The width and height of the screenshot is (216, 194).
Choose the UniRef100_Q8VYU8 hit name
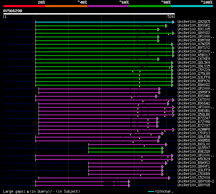(x=194, y=185)
